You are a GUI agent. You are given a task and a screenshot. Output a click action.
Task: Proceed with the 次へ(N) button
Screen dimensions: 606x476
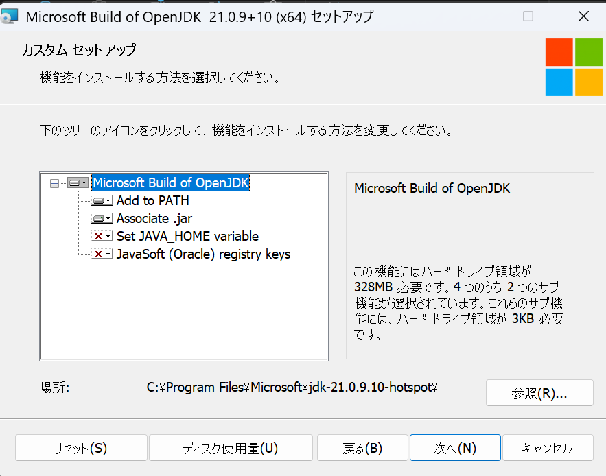pos(454,449)
